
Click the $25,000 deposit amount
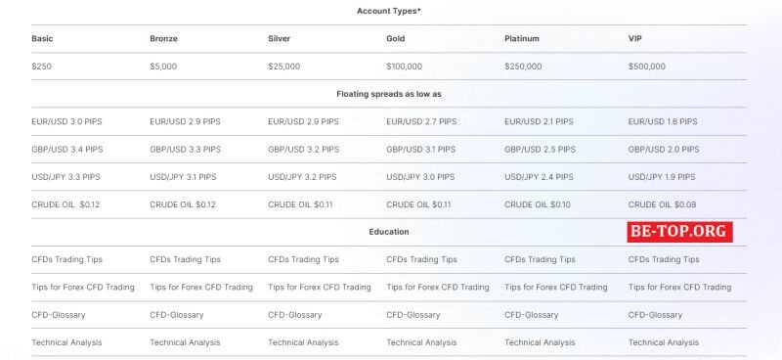[x=283, y=67]
